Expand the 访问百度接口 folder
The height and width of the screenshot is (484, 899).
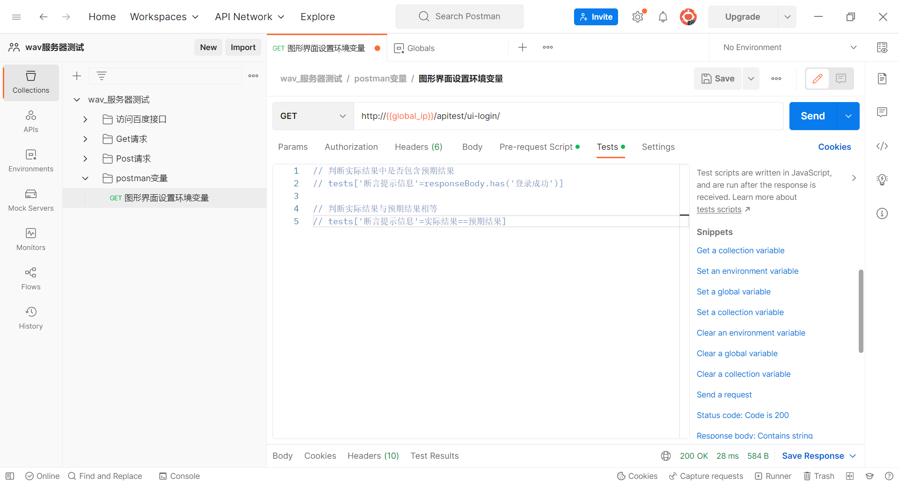85,119
